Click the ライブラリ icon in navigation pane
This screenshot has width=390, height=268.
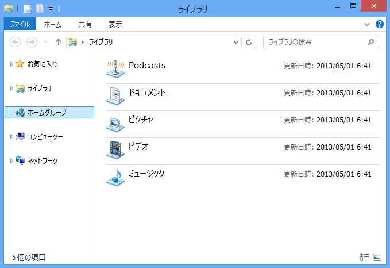point(20,88)
